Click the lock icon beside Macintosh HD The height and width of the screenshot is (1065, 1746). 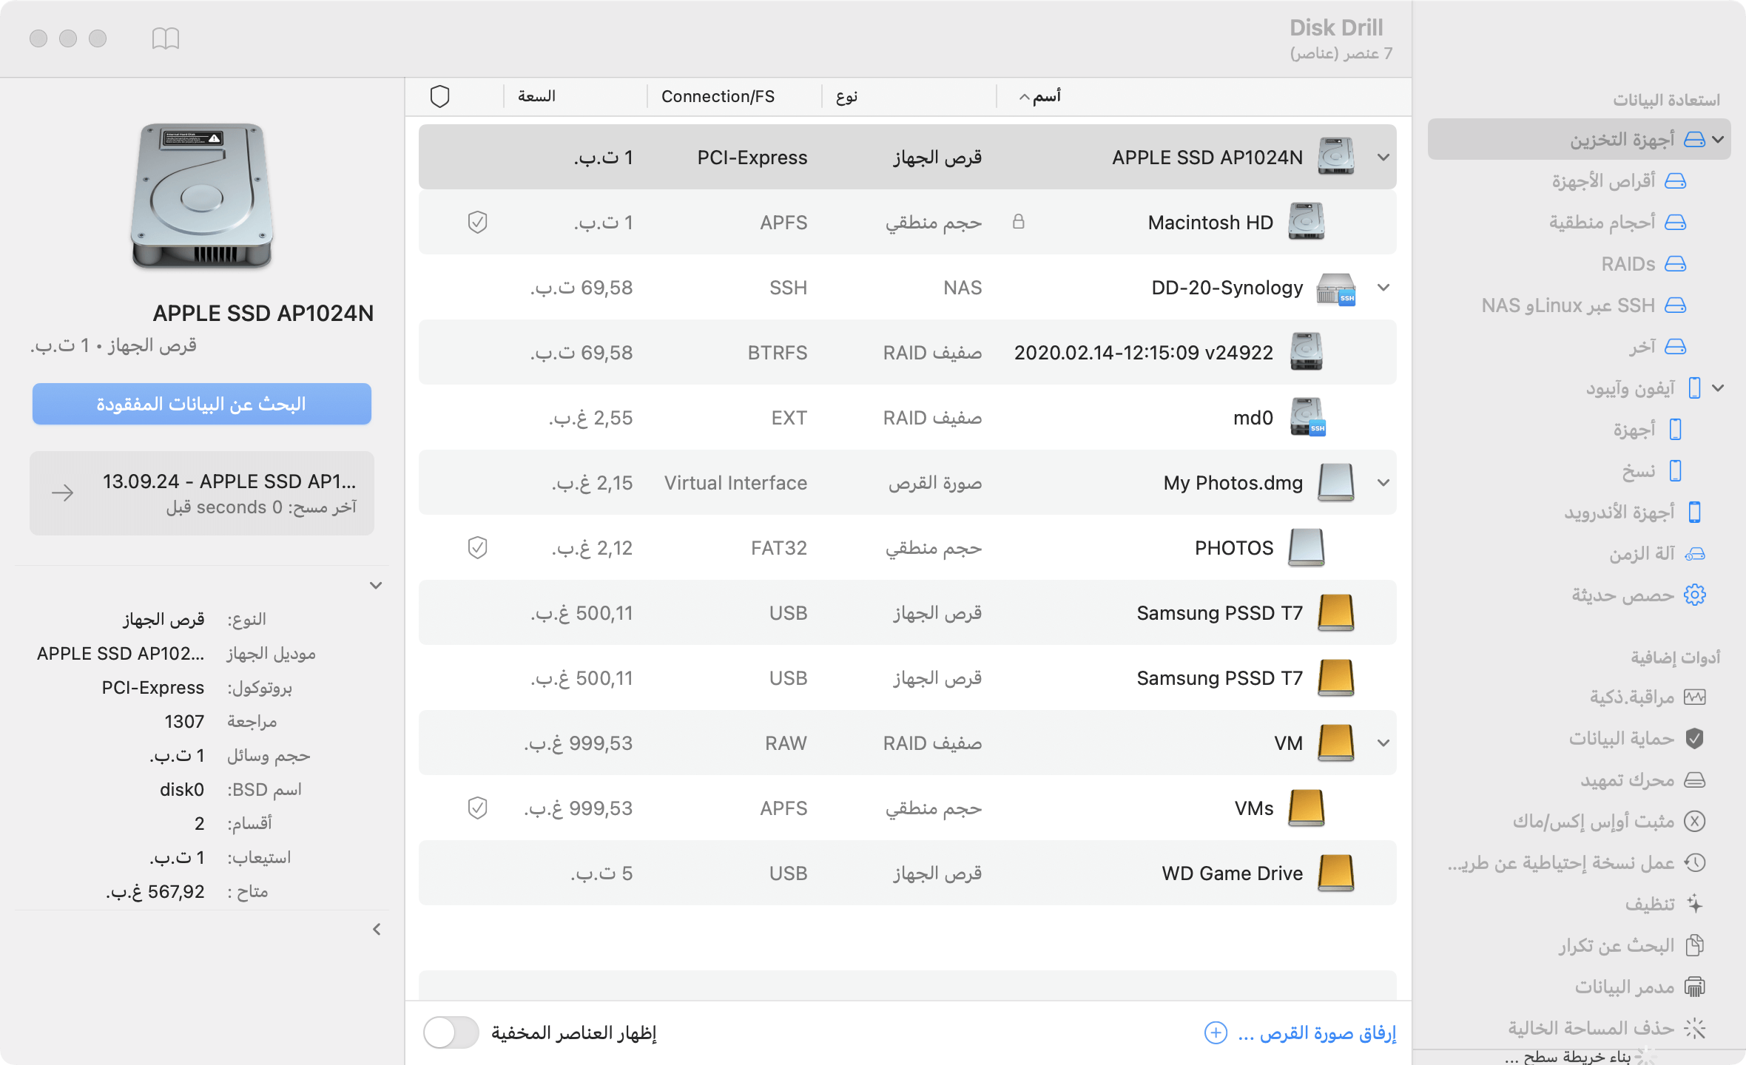1019,222
